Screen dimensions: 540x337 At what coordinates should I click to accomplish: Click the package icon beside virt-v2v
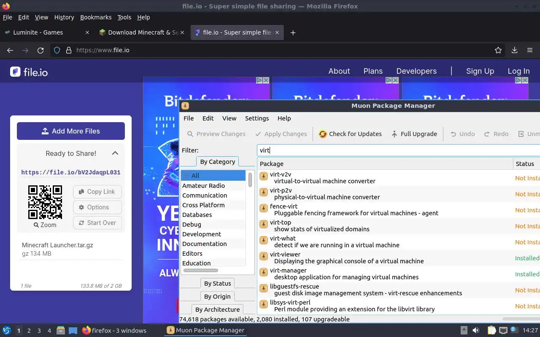tap(264, 176)
